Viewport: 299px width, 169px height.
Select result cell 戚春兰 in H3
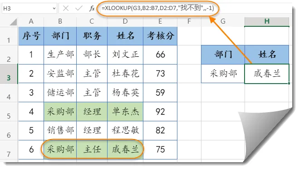(x=267, y=74)
